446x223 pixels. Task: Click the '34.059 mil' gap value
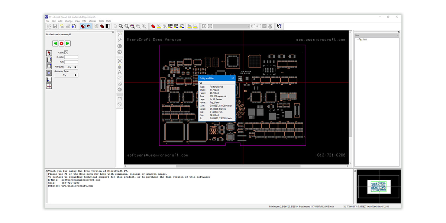[x=214, y=115]
